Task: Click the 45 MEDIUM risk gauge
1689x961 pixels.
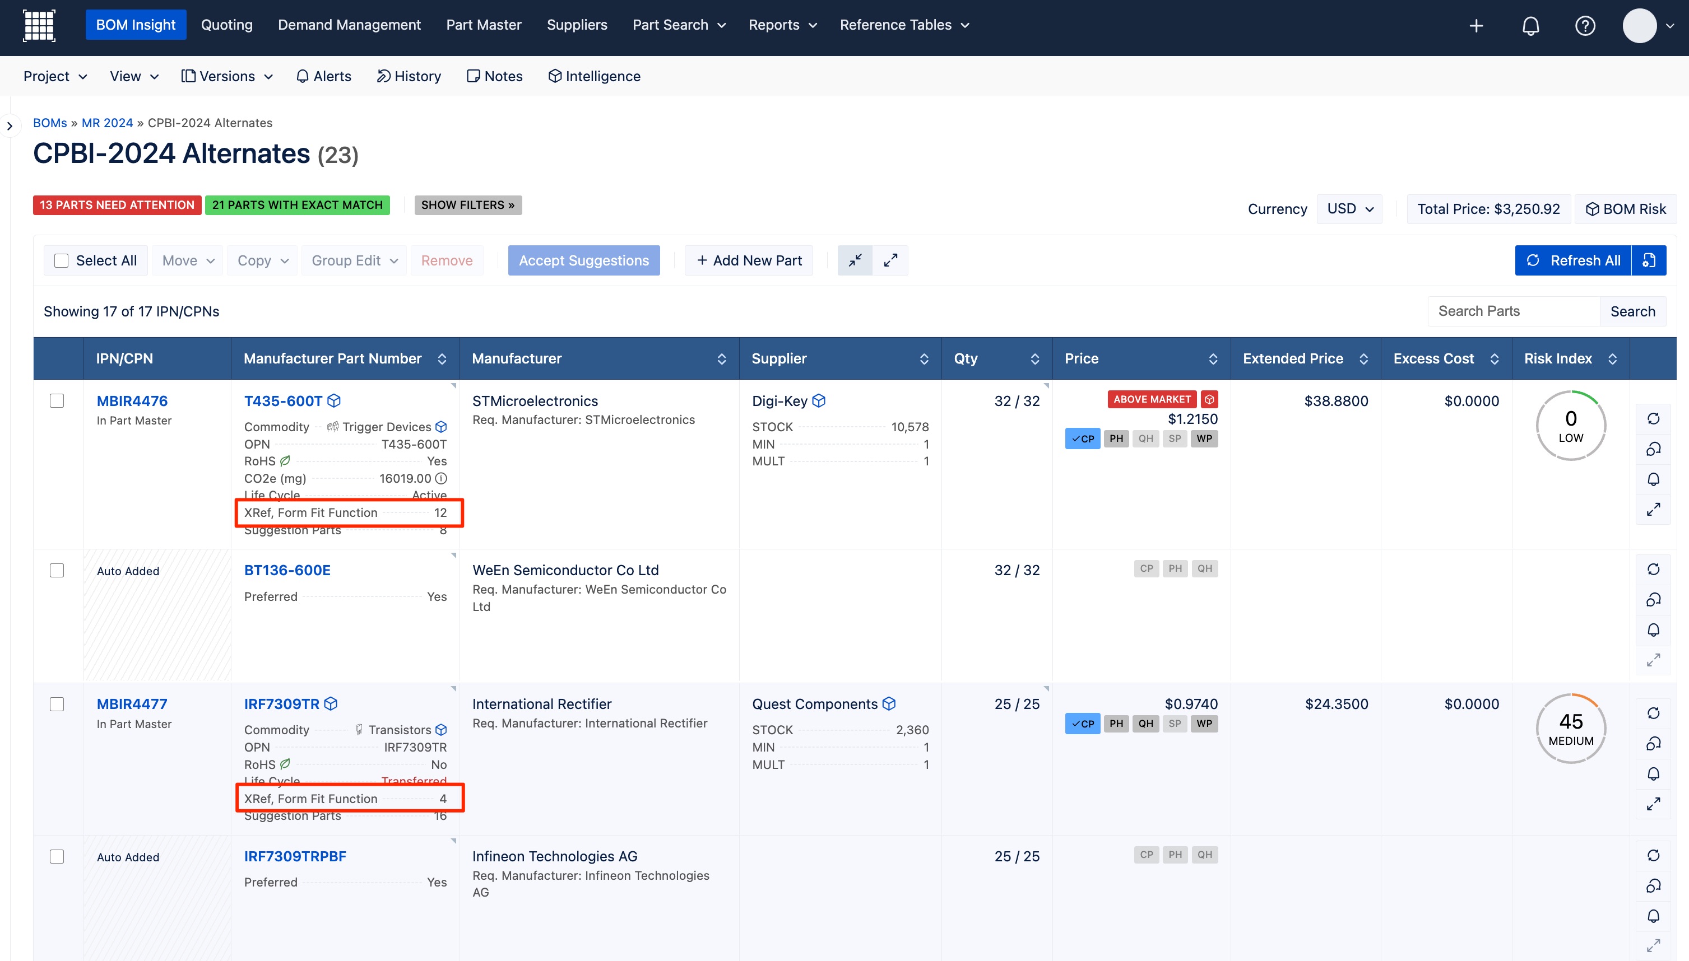Action: click(x=1571, y=729)
